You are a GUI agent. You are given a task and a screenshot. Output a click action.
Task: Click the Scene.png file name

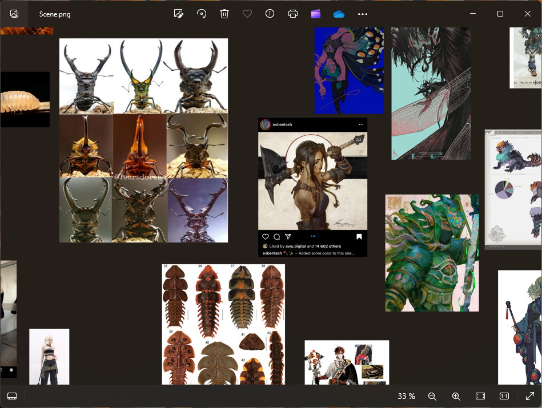(x=55, y=14)
